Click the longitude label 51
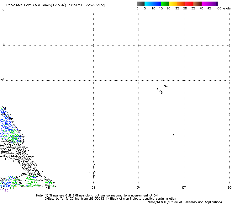The width and height of the screenshot is (232, 204). [93, 188]
